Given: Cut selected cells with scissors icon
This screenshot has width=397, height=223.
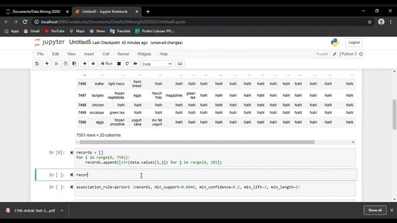Looking at the screenshot, I should point(56,64).
